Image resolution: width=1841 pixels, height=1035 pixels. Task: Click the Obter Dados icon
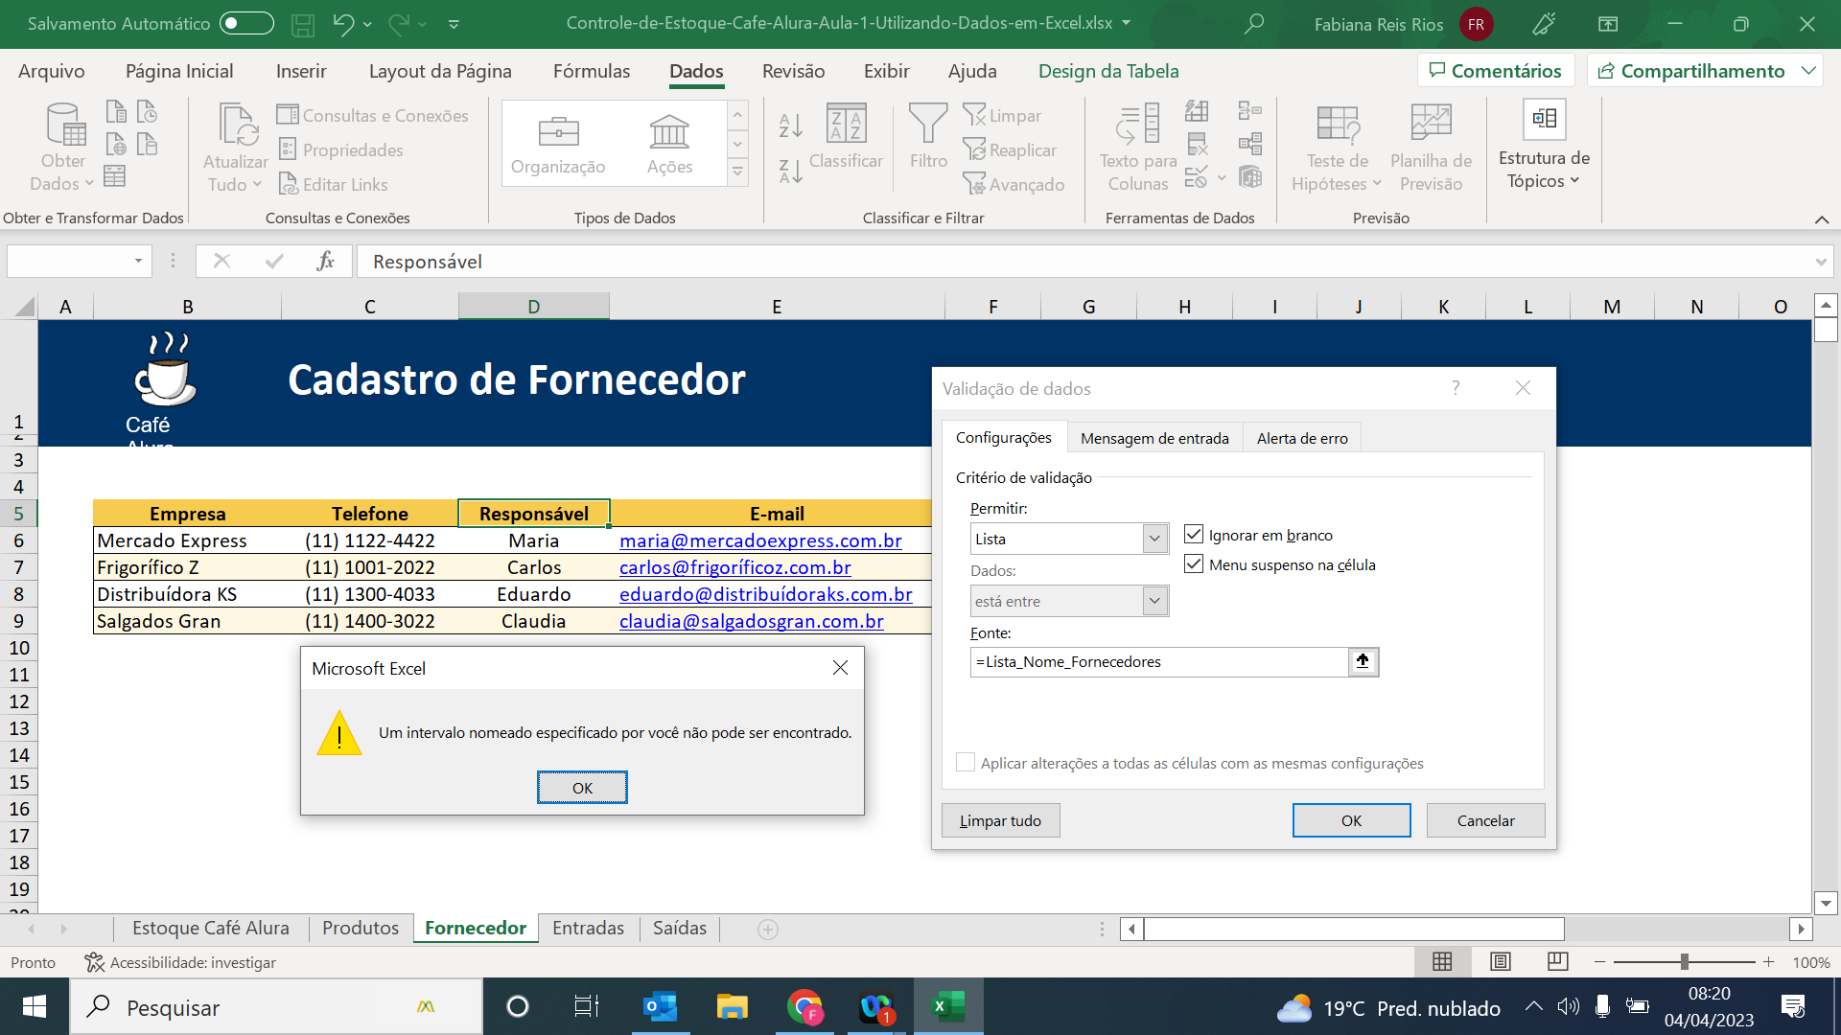pyautogui.click(x=65, y=125)
